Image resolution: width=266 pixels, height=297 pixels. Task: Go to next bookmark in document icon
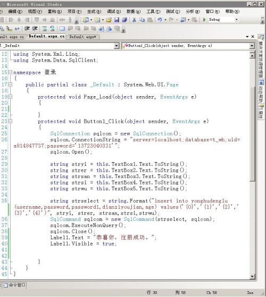pos(109,29)
